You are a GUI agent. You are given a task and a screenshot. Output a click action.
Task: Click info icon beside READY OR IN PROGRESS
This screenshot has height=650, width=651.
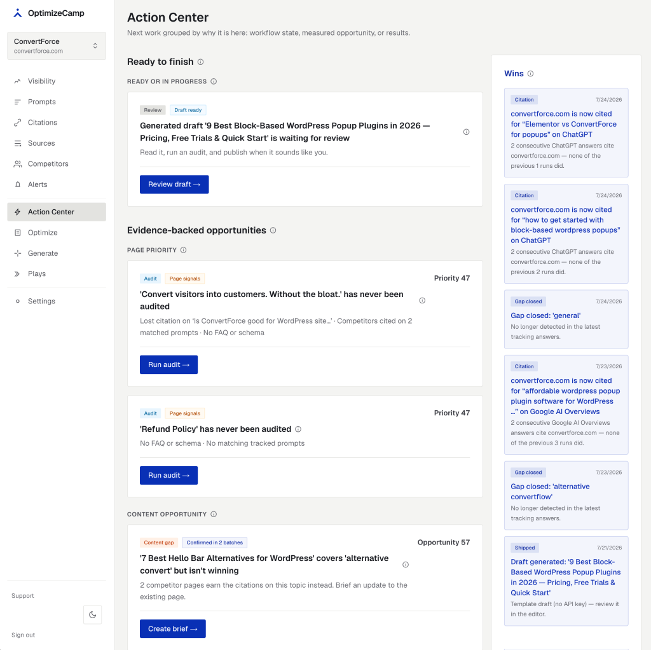point(214,81)
